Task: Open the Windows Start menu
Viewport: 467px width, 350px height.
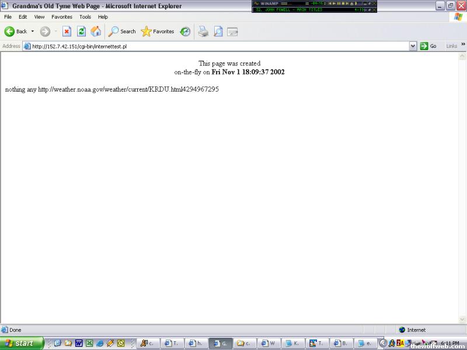Action: (x=22, y=344)
